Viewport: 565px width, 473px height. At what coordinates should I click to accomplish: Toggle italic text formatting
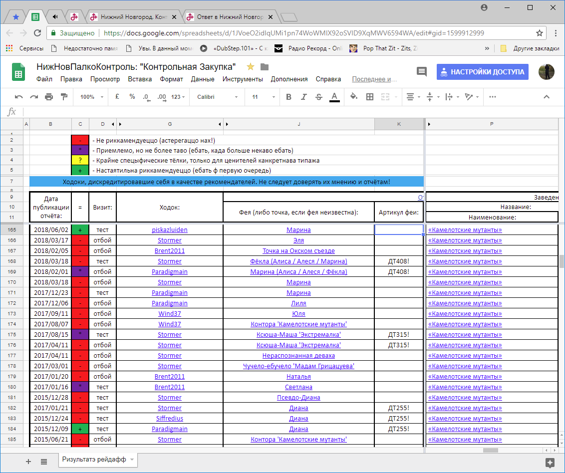tap(303, 97)
